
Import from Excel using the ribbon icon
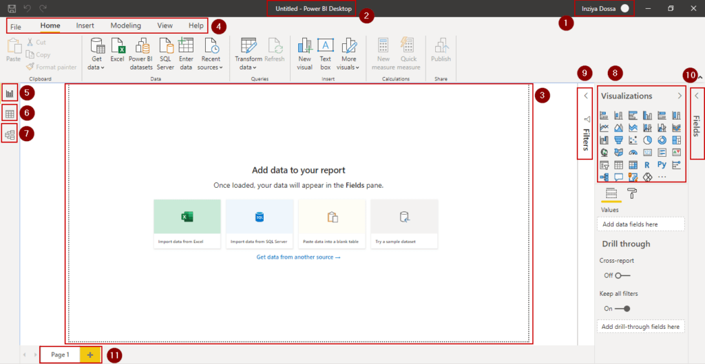117,50
